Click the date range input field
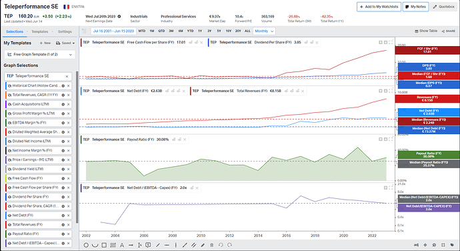This screenshot has width=460, height=251. [113, 31]
